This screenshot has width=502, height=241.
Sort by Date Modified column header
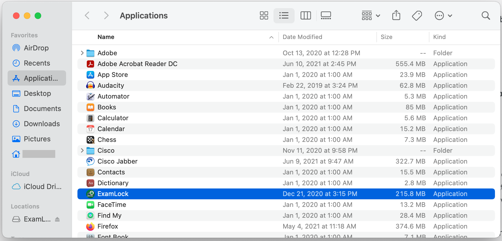(302, 37)
